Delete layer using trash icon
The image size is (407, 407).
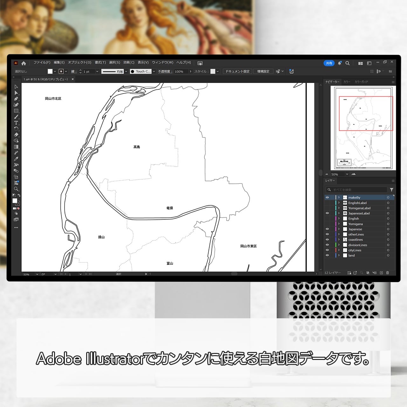(x=387, y=273)
